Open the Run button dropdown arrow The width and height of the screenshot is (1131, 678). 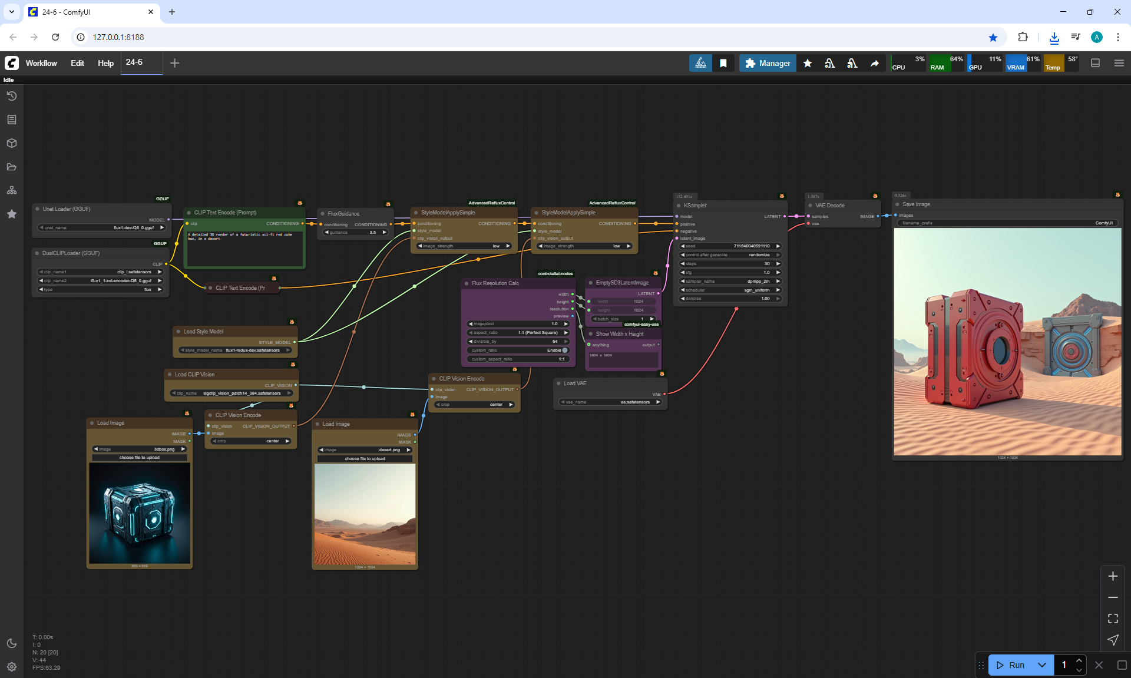(x=1041, y=665)
